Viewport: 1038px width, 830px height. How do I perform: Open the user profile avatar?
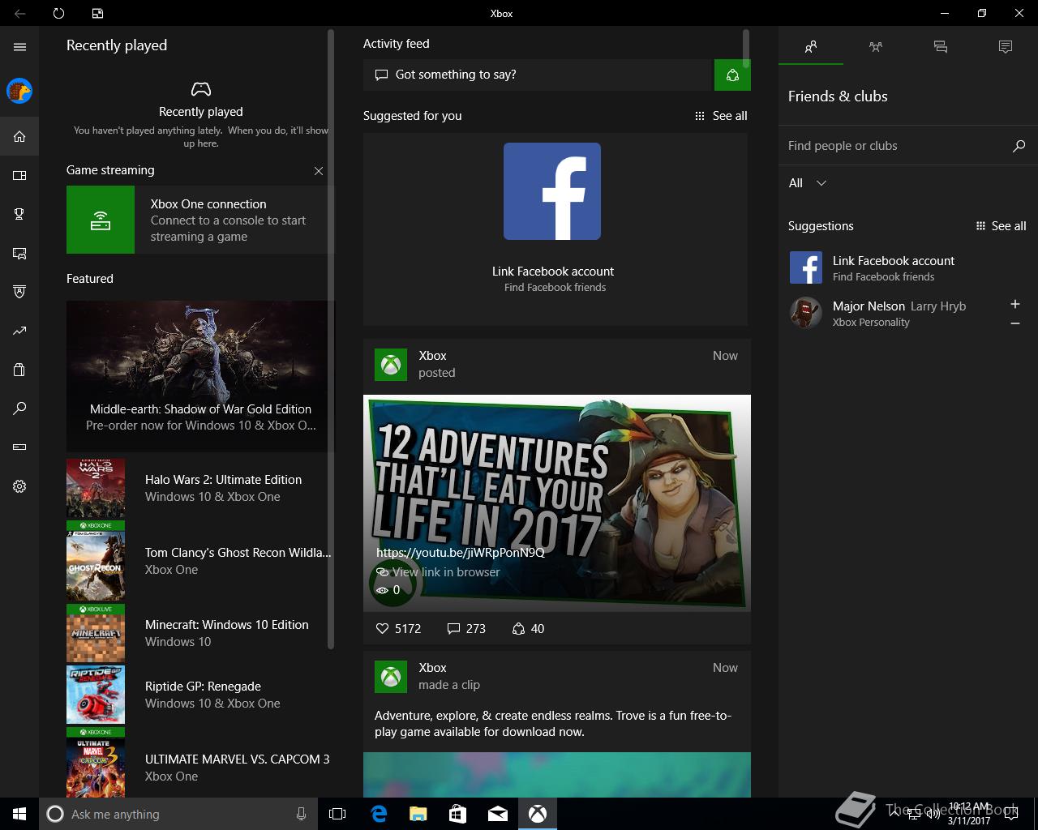(19, 91)
